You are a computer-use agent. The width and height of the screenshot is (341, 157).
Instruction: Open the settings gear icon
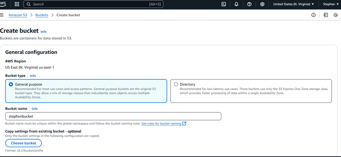[262, 4]
